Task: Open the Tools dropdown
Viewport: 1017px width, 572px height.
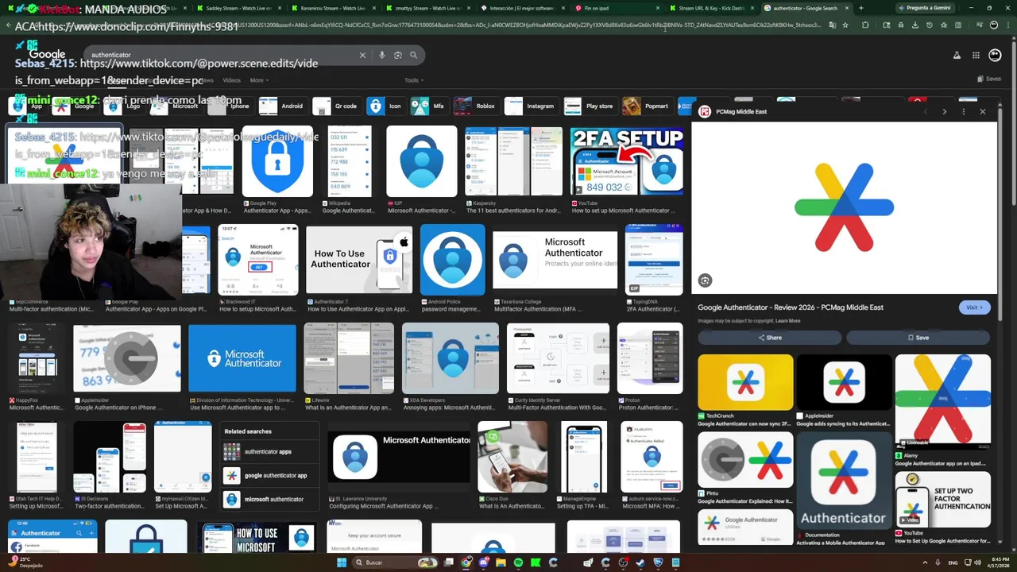Action: tap(413, 80)
